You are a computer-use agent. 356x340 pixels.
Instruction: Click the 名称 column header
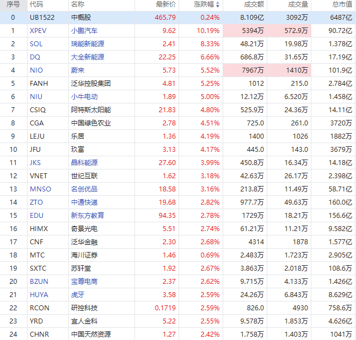(x=78, y=4)
